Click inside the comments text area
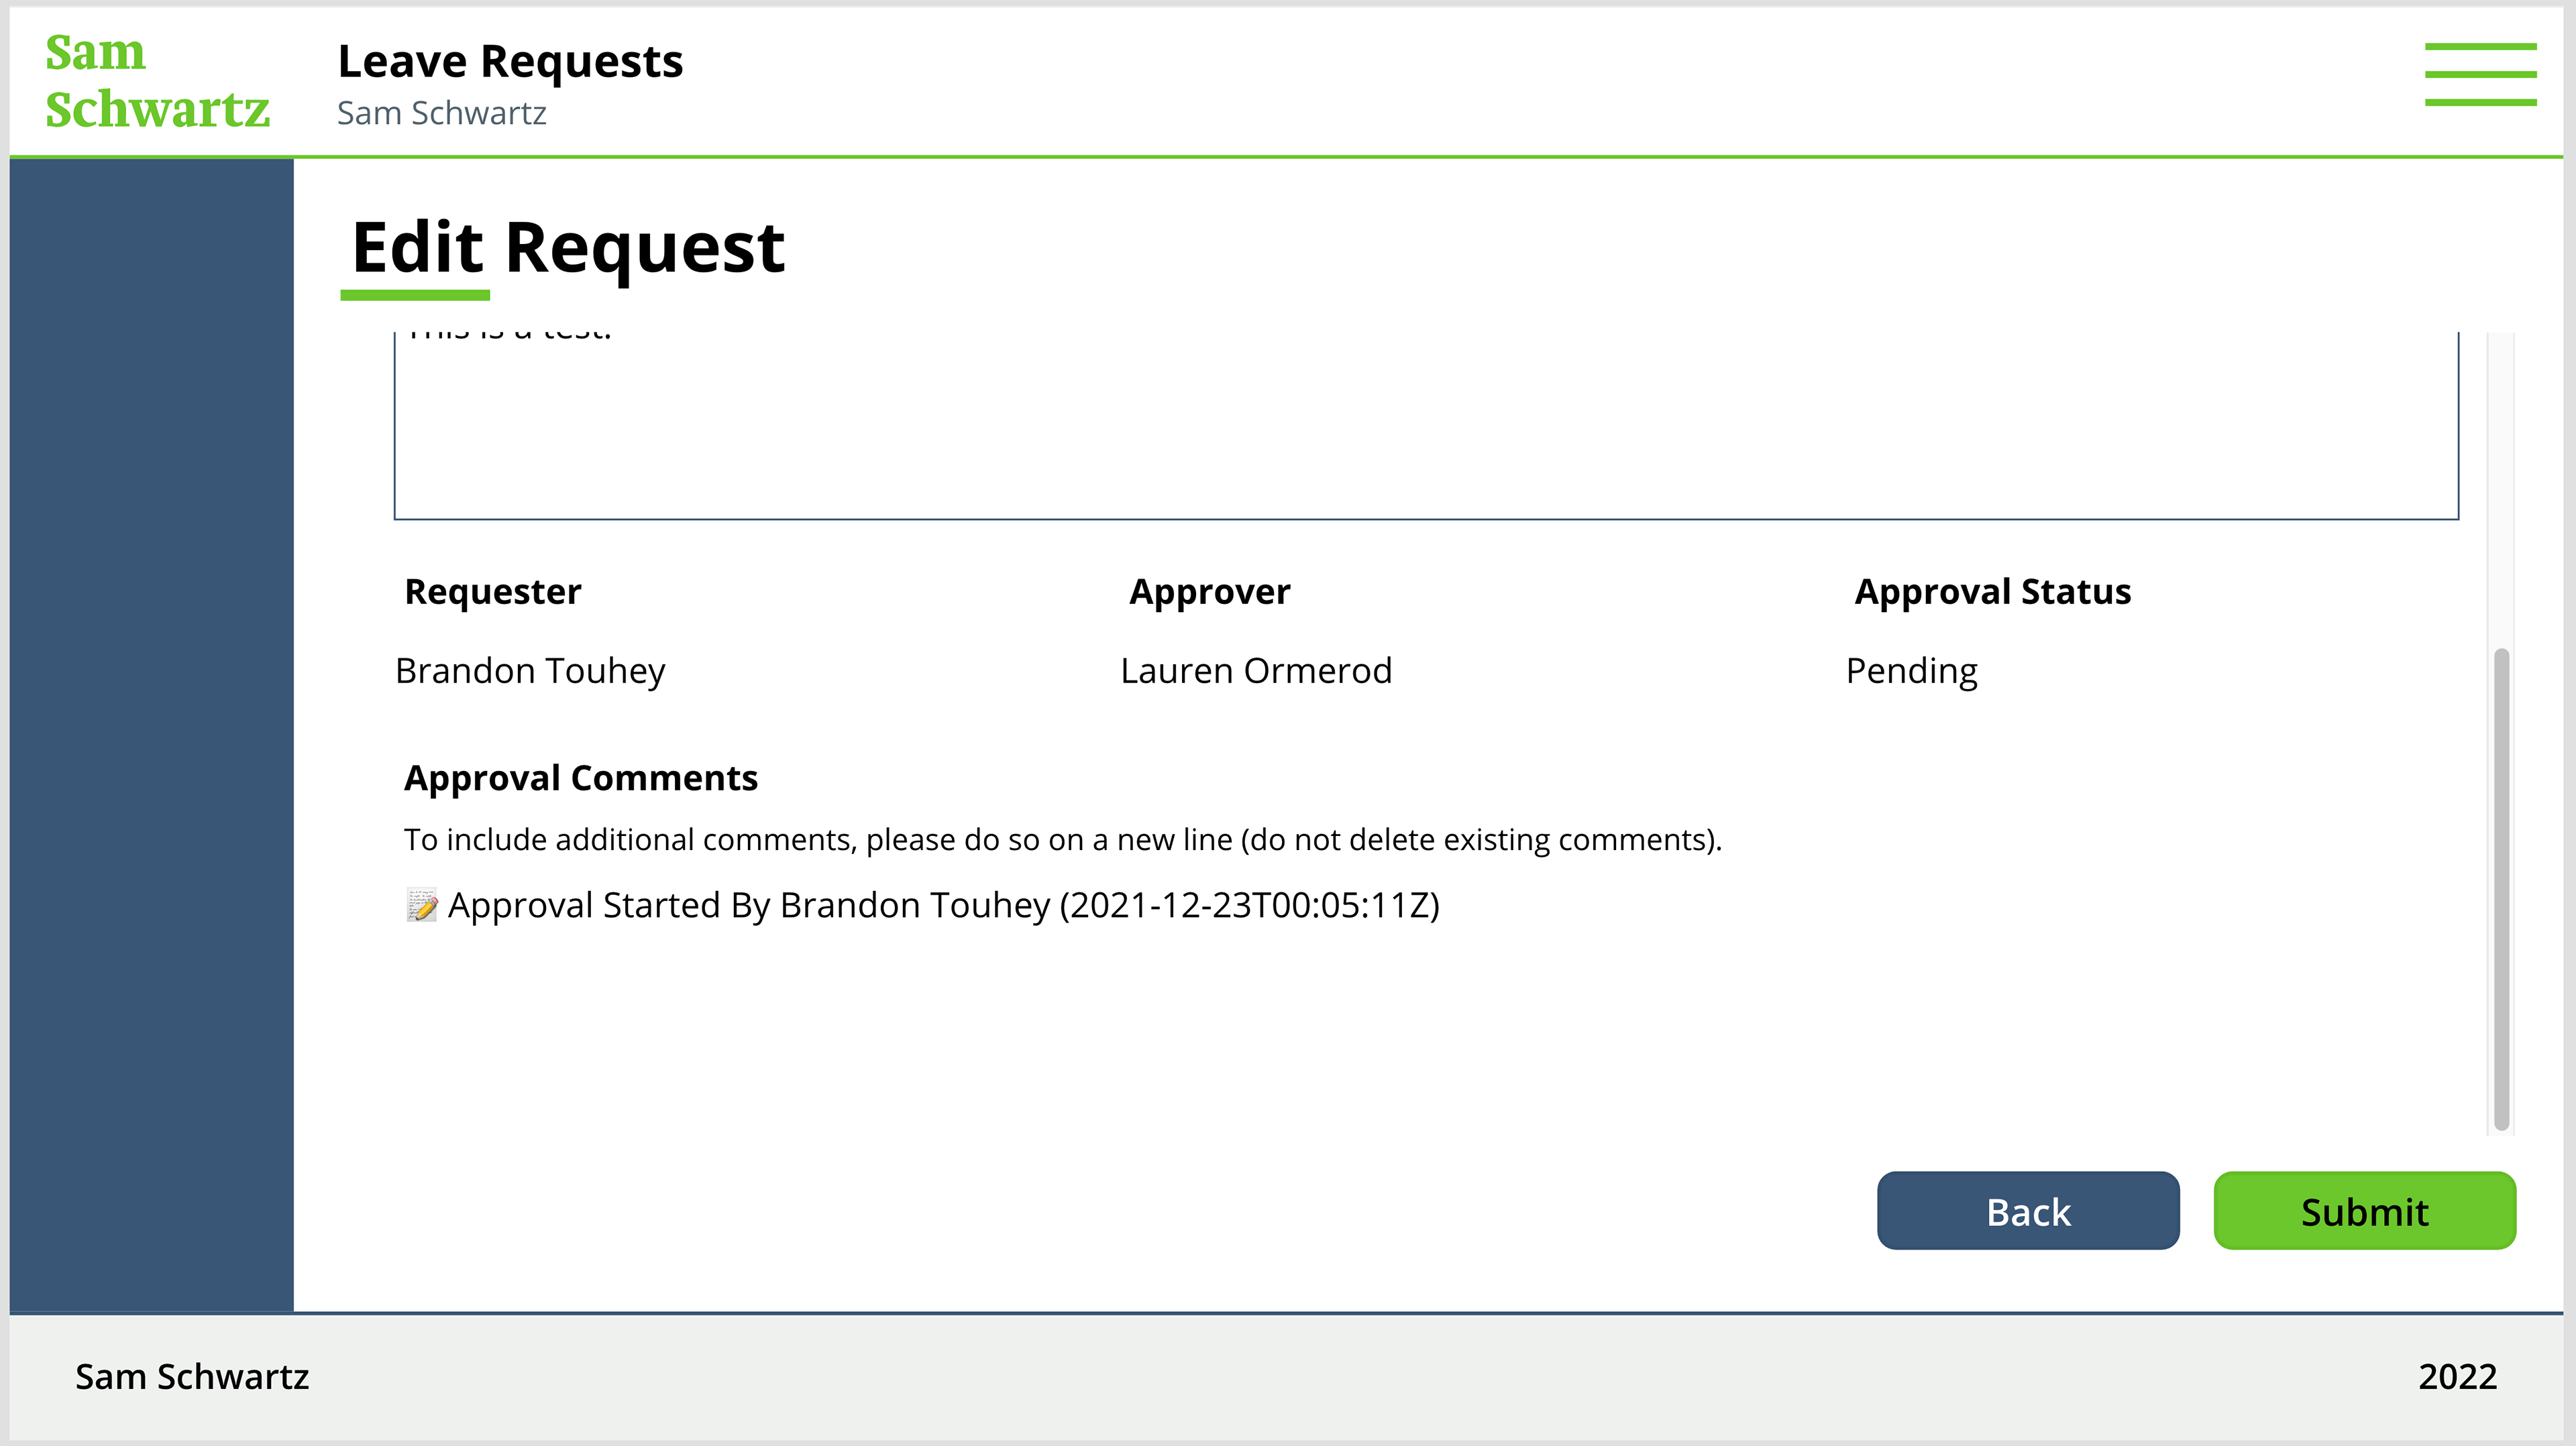This screenshot has width=2576, height=1446. coord(1425,430)
